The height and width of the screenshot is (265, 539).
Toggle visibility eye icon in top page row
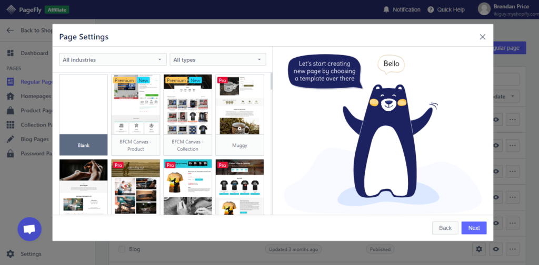[495, 120]
